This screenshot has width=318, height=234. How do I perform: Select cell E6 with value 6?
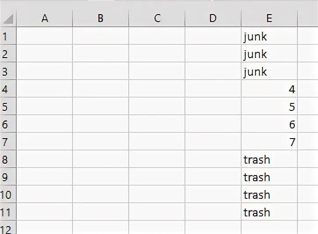(269, 124)
